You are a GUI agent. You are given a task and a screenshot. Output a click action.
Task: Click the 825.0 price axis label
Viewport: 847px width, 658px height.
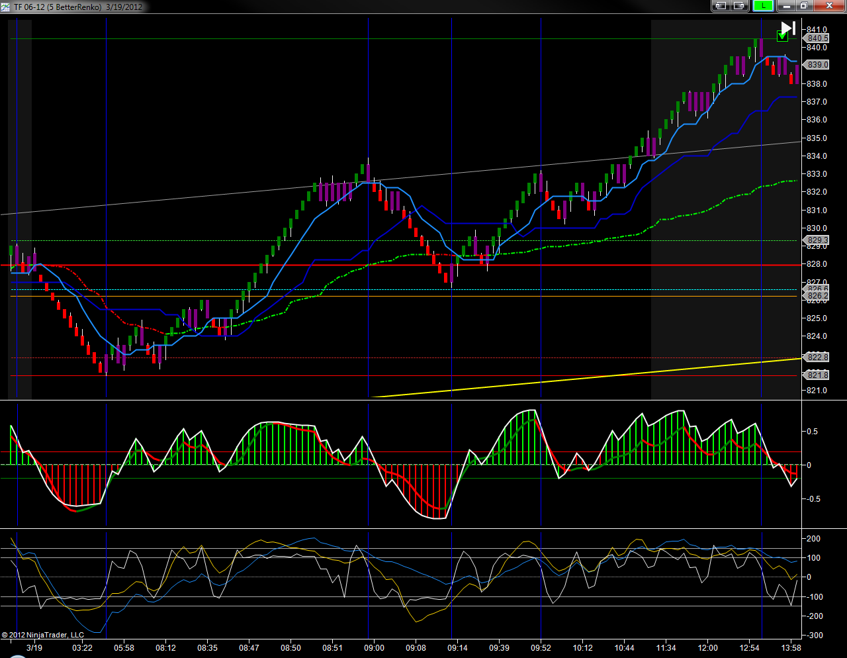(817, 318)
